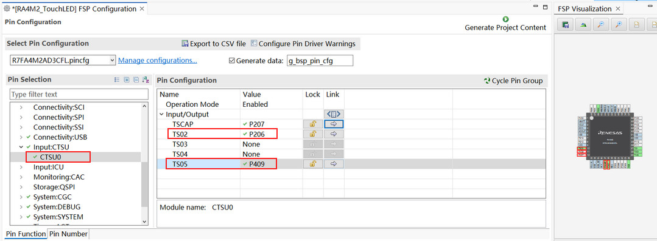Expand the System:CGC tree node
The image size is (657, 241).
21,197
